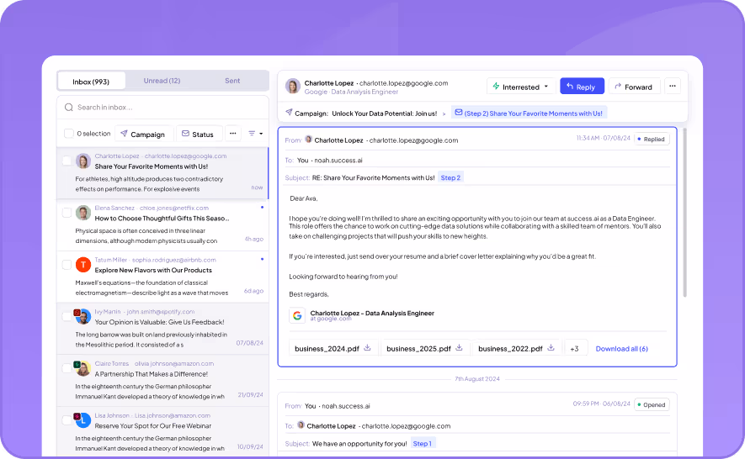Click Claire Torres avatar in inbox list
745x459 pixels.
pos(83,368)
